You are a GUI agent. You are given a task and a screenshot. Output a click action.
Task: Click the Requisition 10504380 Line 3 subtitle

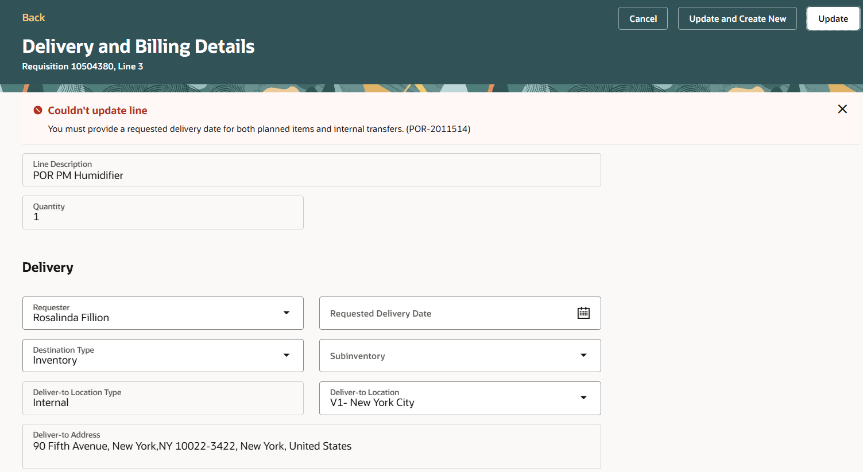[x=82, y=66]
